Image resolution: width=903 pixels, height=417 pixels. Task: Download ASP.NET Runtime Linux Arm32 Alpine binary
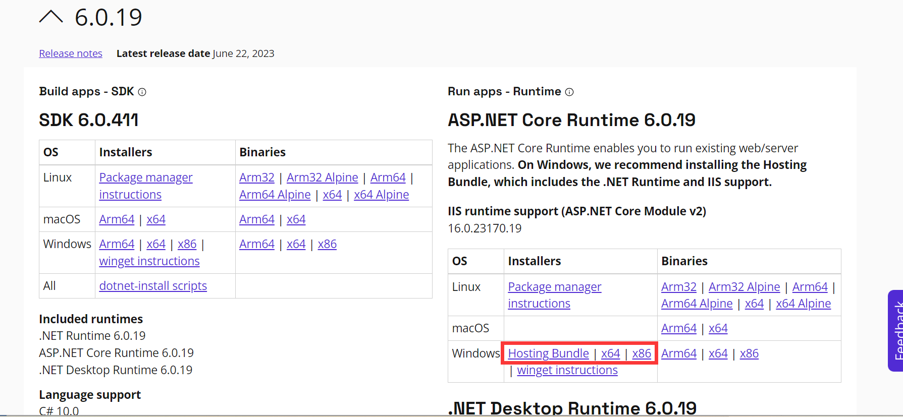point(745,287)
